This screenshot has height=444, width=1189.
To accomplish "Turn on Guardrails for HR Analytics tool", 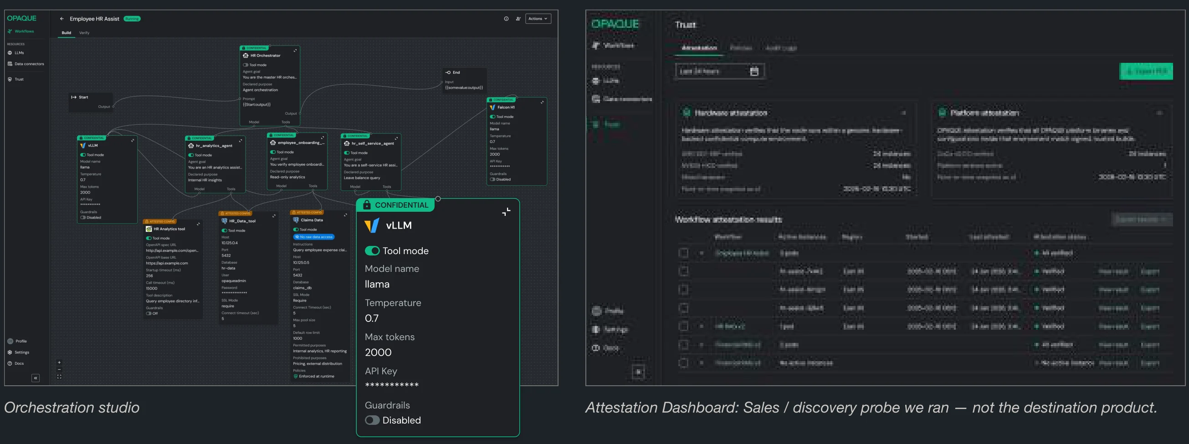I will [149, 313].
